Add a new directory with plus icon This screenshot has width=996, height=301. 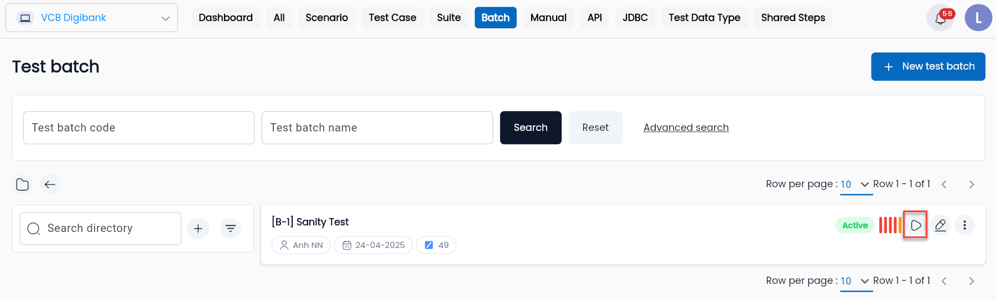[x=198, y=229]
